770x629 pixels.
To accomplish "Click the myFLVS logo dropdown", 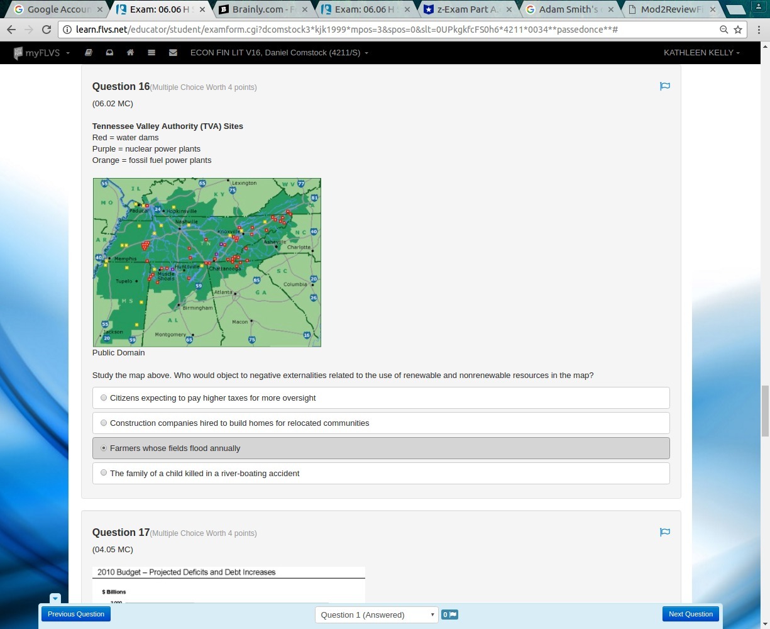I will click(x=41, y=53).
